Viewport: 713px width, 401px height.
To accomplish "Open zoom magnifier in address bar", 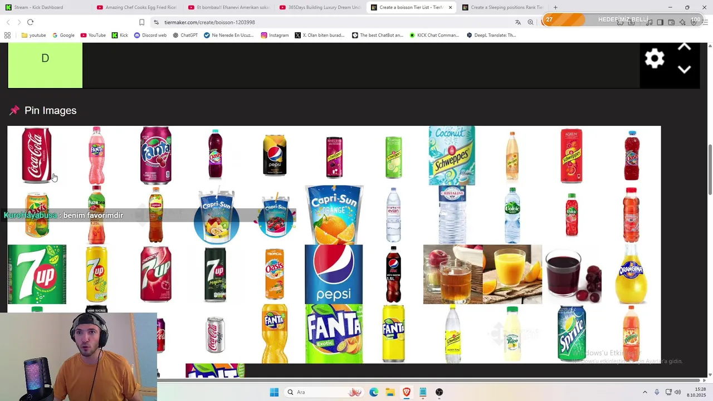I will [530, 22].
